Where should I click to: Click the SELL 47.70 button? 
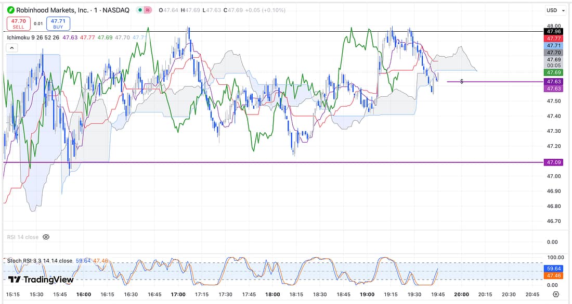[x=18, y=23]
